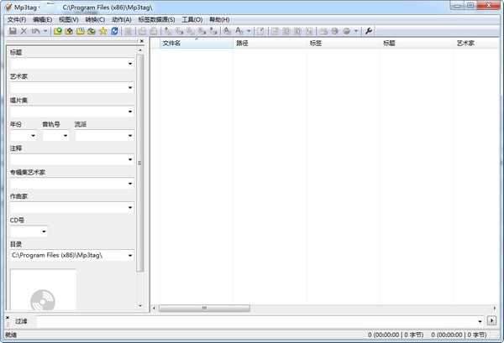Expand the 艺术家 (Artist) dropdown
The image size is (504, 343).
pos(130,87)
